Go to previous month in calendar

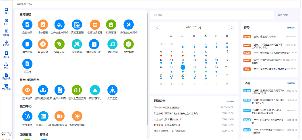(x=158, y=27)
